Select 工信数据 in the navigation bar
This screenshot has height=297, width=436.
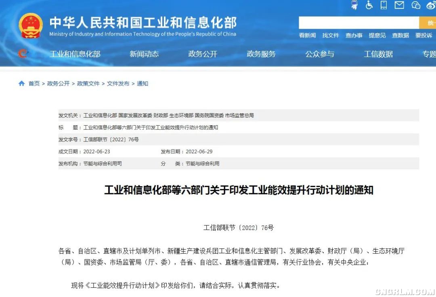pyautogui.click(x=378, y=54)
